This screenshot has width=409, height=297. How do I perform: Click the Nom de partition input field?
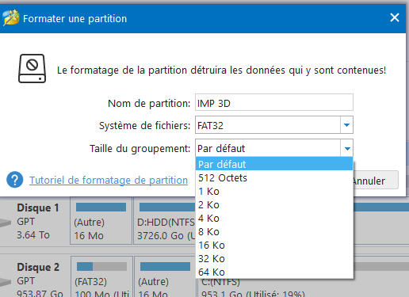[274, 102]
